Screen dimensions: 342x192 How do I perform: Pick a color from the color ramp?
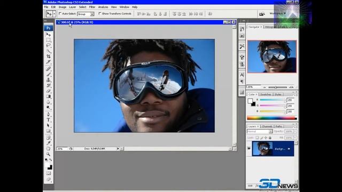(272, 118)
